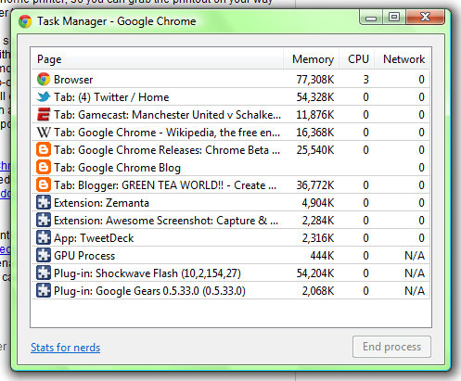Select GPU Process row
Screen dimensions: 461x381
[x=231, y=256]
